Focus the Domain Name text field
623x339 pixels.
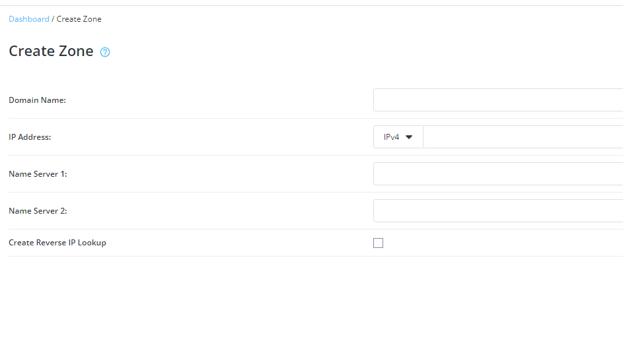(498, 100)
